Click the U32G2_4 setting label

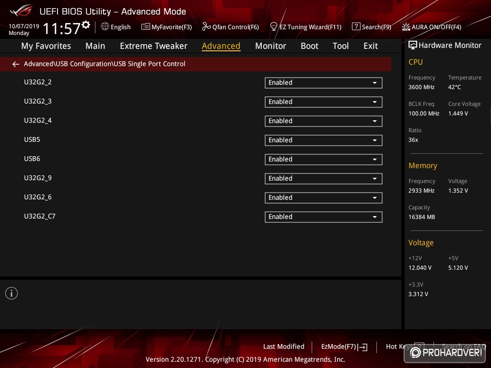point(38,120)
